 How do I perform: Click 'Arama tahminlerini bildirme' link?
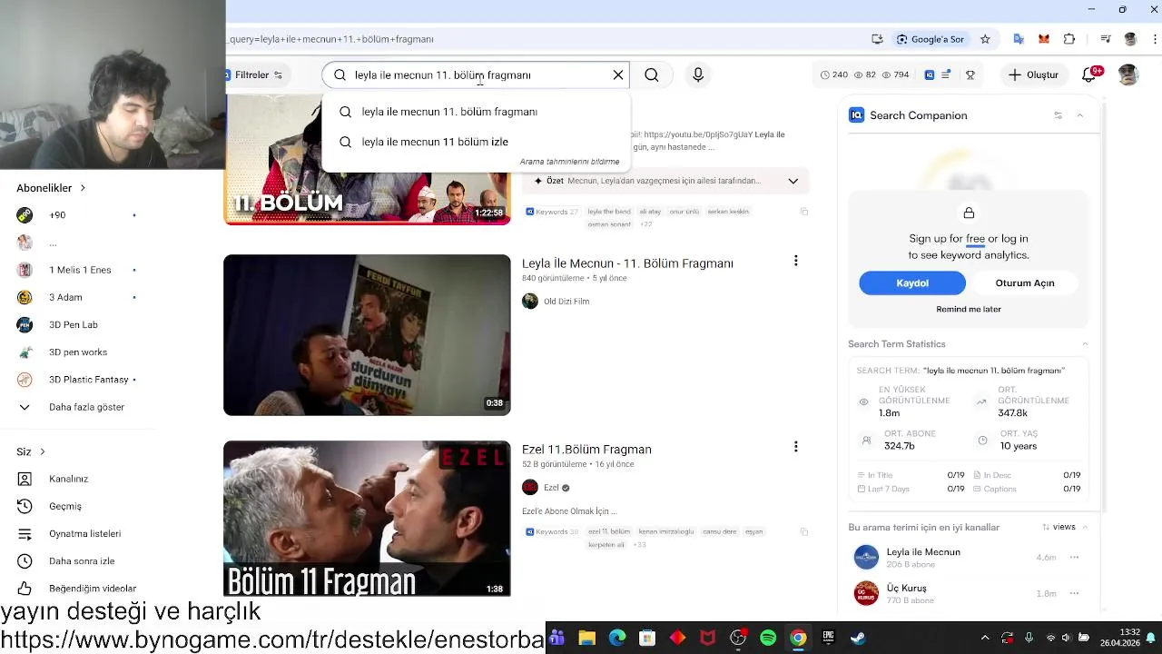point(569,162)
